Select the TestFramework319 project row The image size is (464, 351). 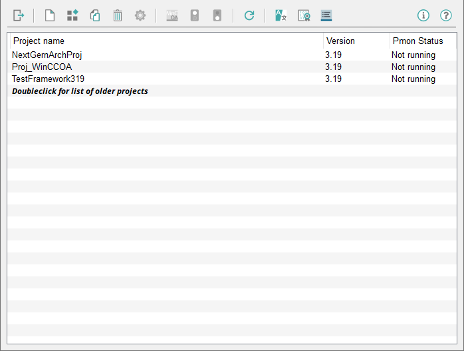(x=48, y=79)
